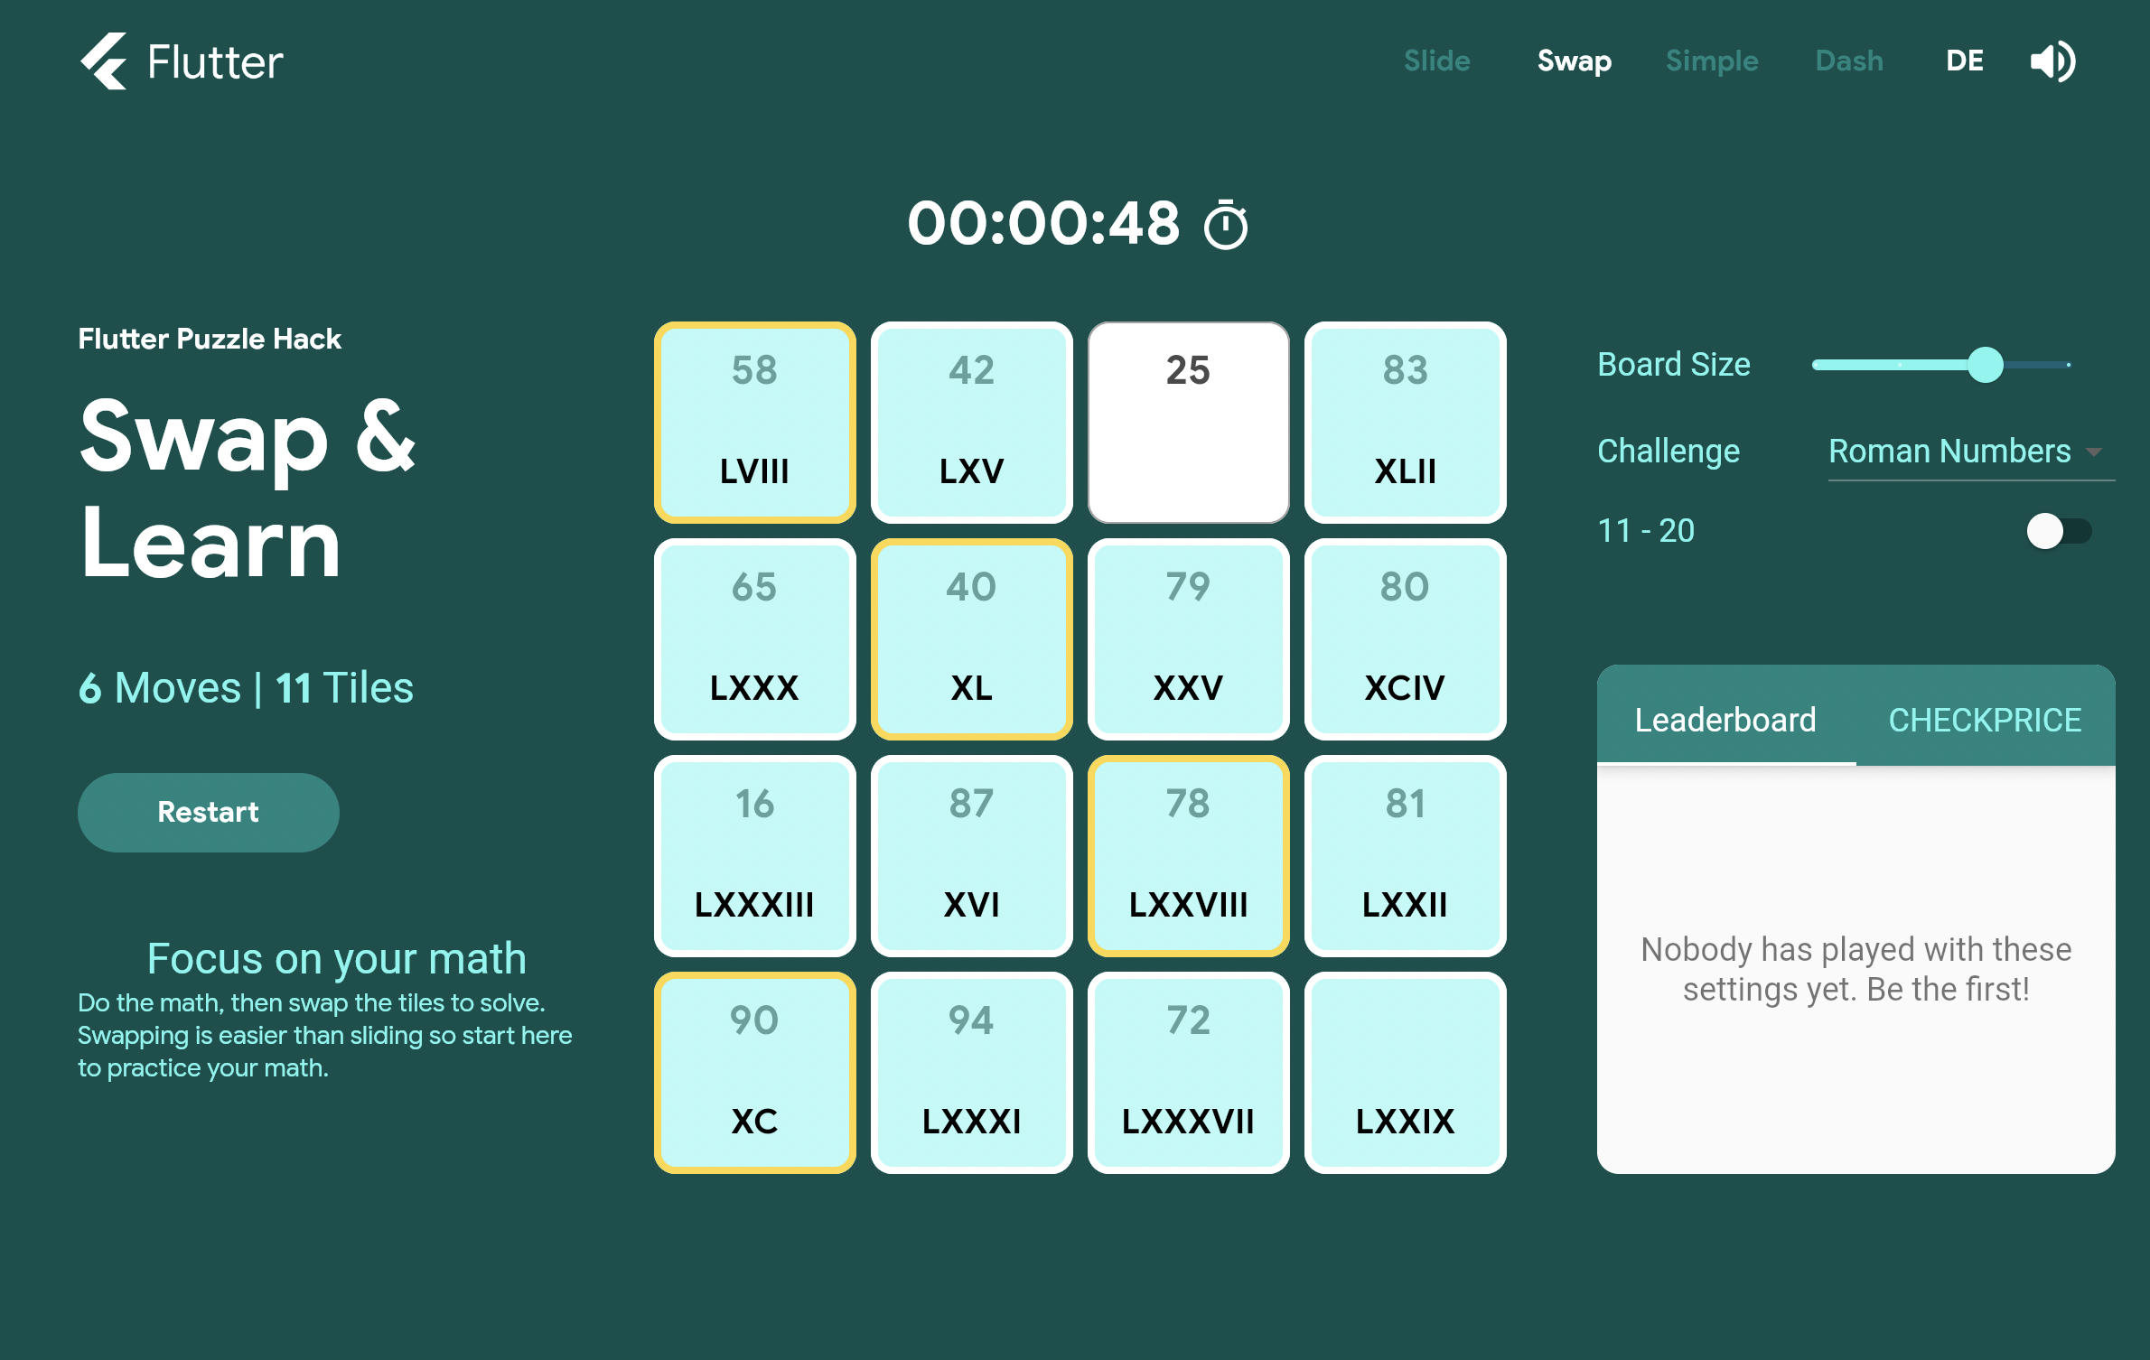This screenshot has height=1360, width=2150.
Task: Select the tile labeled XC with 90
Action: click(754, 1072)
